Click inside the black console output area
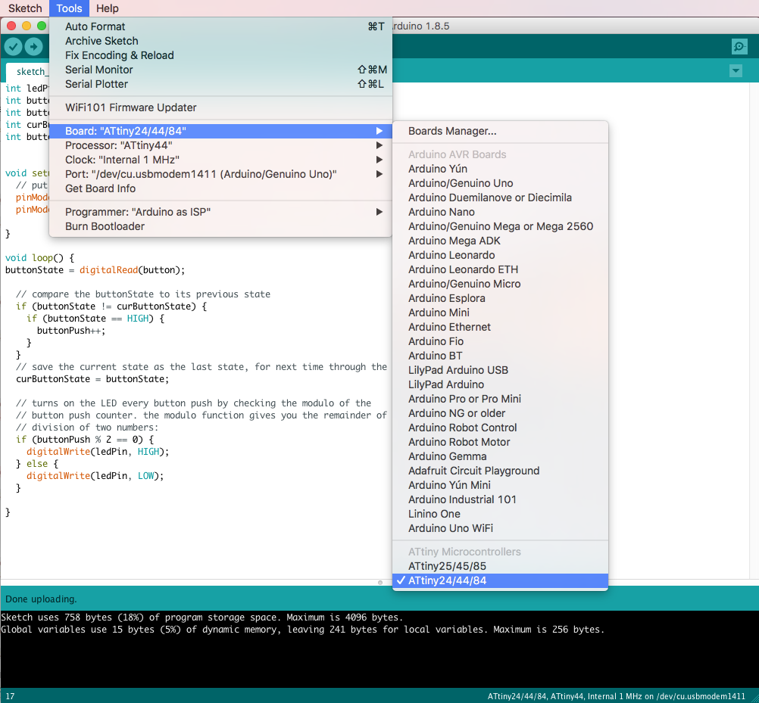The image size is (759, 703). [x=379, y=649]
